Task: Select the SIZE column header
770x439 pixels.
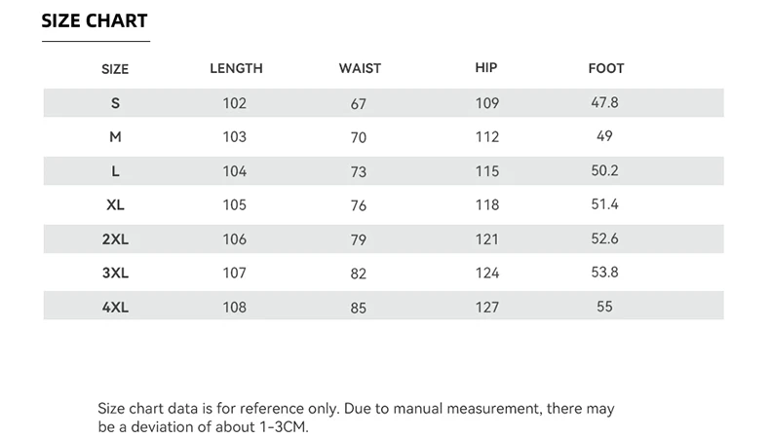Action: [x=115, y=69]
